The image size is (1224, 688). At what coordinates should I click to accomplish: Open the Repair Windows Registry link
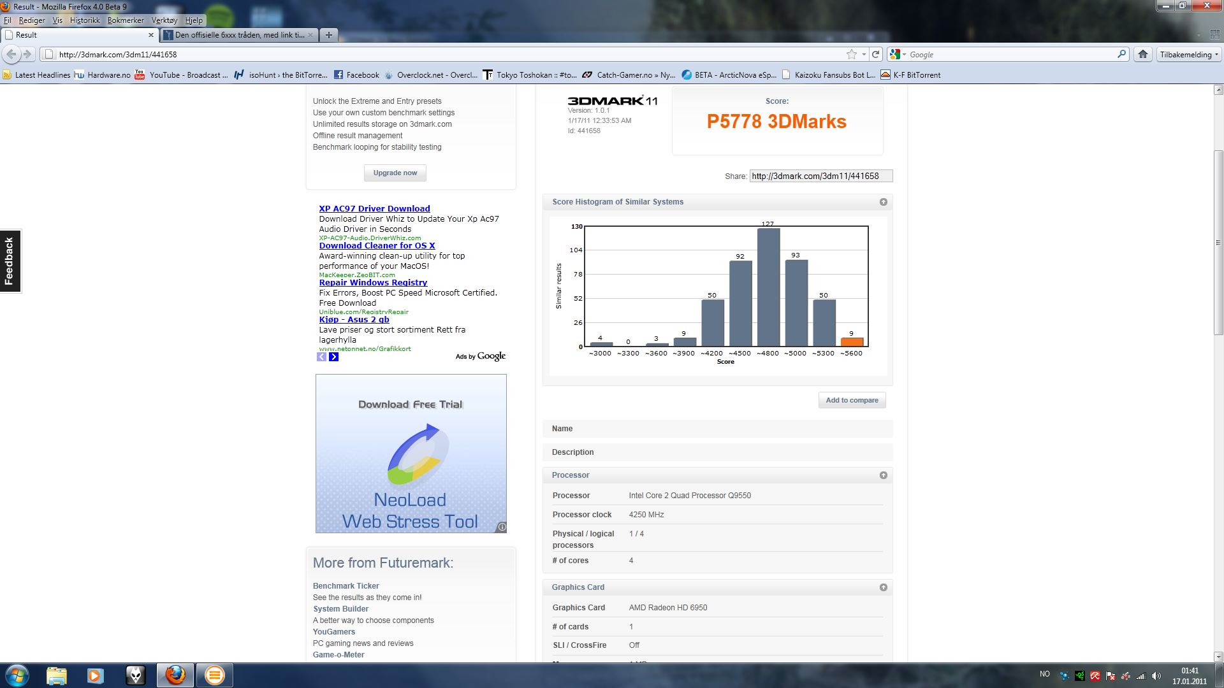373,282
